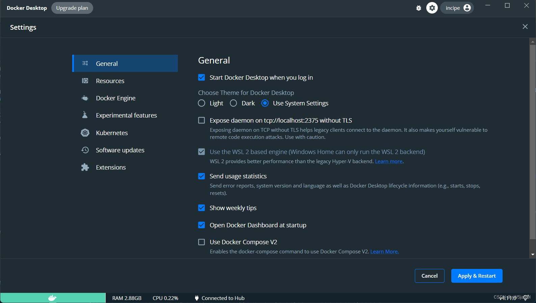Open the settings gear icon
This screenshot has width=536, height=303.
point(432,8)
